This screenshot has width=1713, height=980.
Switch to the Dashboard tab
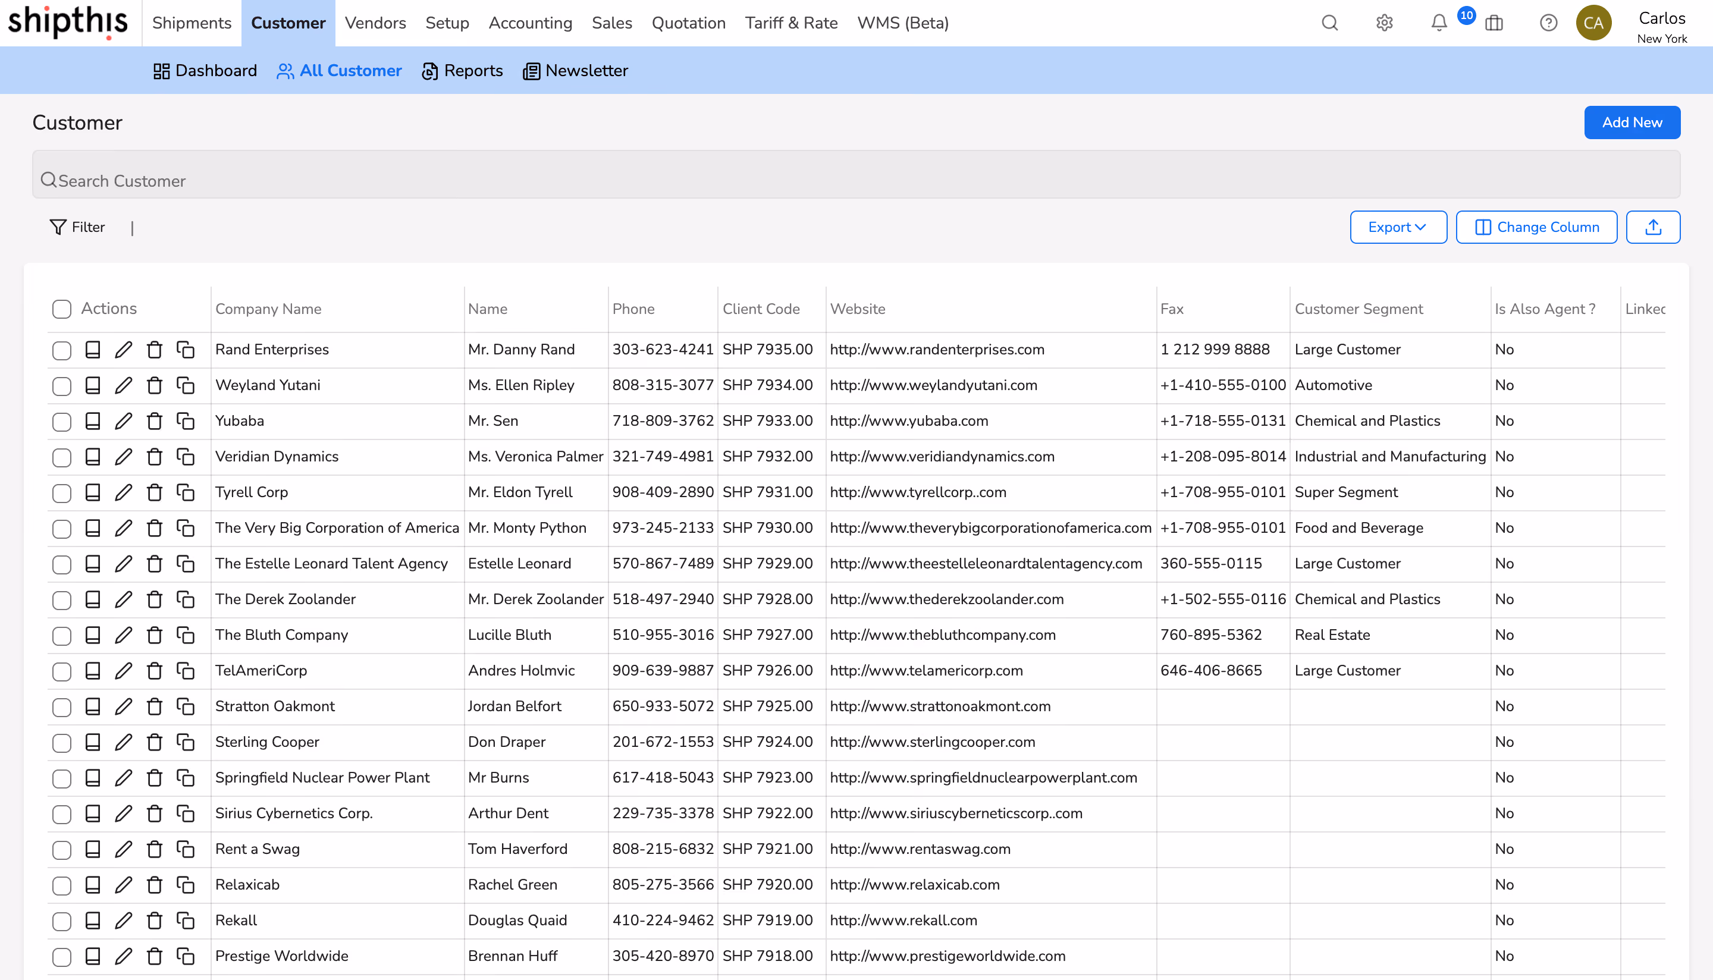(205, 71)
